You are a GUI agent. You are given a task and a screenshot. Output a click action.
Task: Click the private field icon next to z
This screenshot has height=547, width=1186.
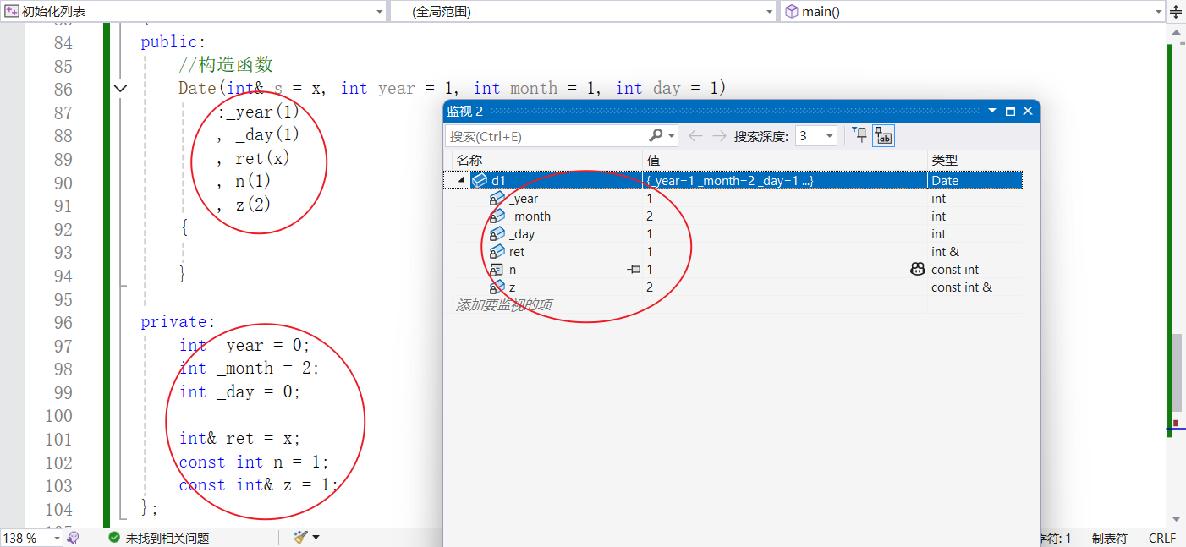(497, 287)
